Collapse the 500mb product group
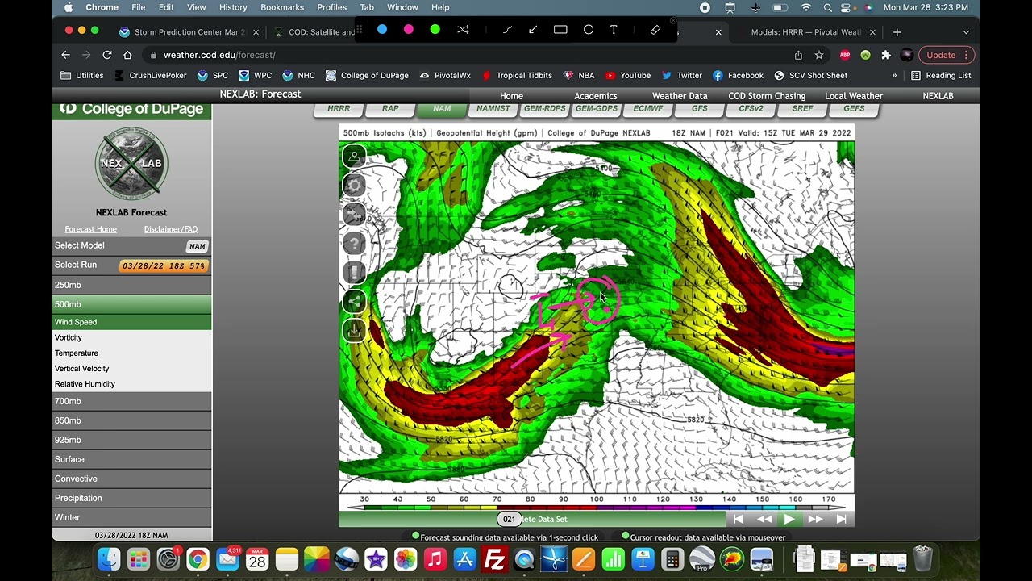Image resolution: width=1032 pixels, height=581 pixels. coord(131,304)
